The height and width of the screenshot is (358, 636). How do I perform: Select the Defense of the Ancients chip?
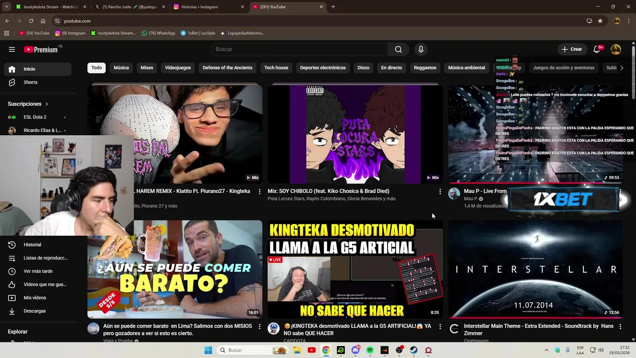point(228,68)
